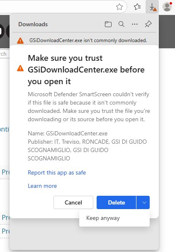Delete GSiDownloadCenter.exe download
The height and width of the screenshot is (252, 175).
coord(116,202)
